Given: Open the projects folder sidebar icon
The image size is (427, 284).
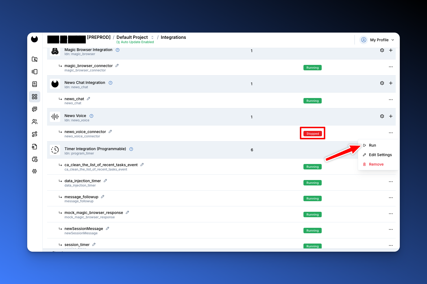Looking at the screenshot, I should tap(35, 59).
